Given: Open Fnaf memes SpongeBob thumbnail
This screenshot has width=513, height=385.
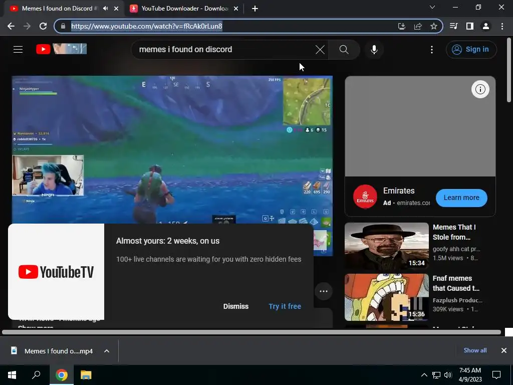Looking at the screenshot, I should pos(387,297).
